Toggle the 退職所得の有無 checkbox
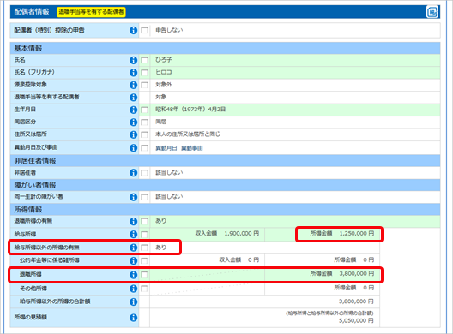Image resolution: width=453 pixels, height=334 pixels. click(x=144, y=222)
